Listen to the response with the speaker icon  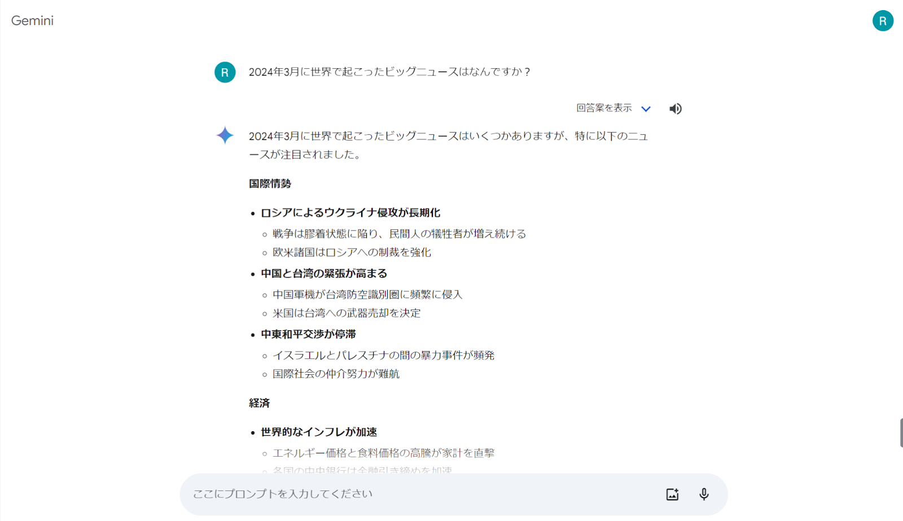click(675, 108)
